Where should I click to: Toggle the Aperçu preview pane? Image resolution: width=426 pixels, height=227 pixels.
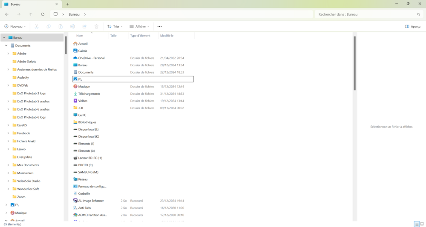412,26
